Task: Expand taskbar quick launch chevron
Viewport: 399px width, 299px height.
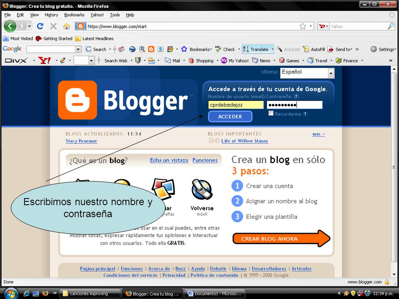Action: 55,293
